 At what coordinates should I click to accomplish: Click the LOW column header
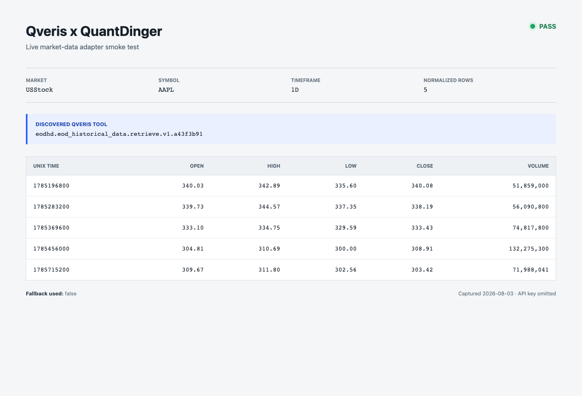(351, 166)
